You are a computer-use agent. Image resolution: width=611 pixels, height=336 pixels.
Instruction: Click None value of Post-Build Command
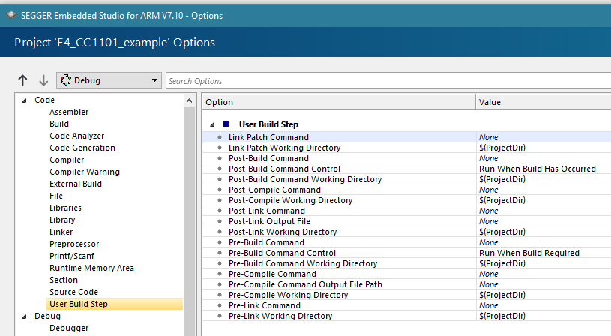pos(489,159)
